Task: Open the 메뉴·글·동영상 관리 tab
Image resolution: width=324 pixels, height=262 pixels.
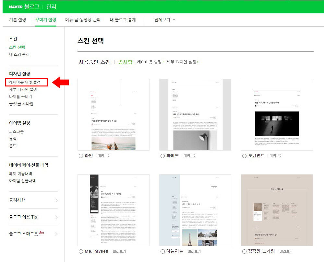Action: [83, 20]
